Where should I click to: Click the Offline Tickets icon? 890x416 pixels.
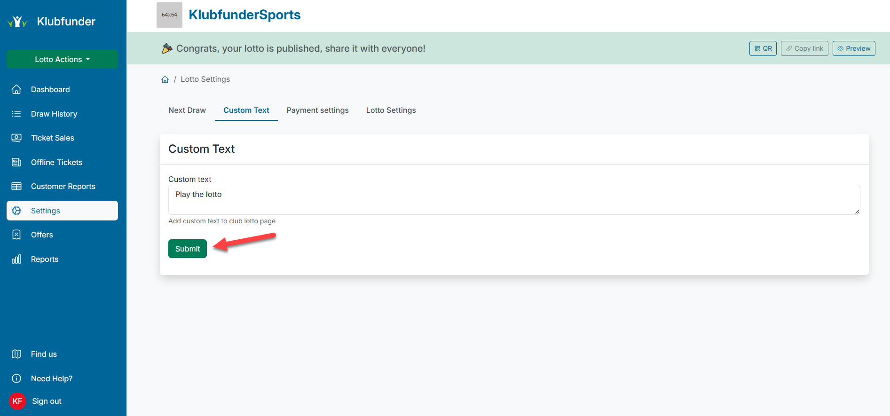pos(16,162)
